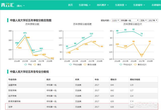Image resolution: width=161 pixels, height=110 pixels.
Task: Open the 2017年 year dropdown
Action: pos(153,20)
